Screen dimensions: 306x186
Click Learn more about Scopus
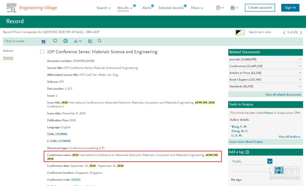pyautogui.click(x=246, y=142)
